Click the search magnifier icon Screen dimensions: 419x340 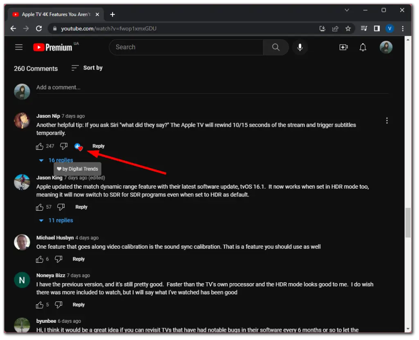click(275, 47)
